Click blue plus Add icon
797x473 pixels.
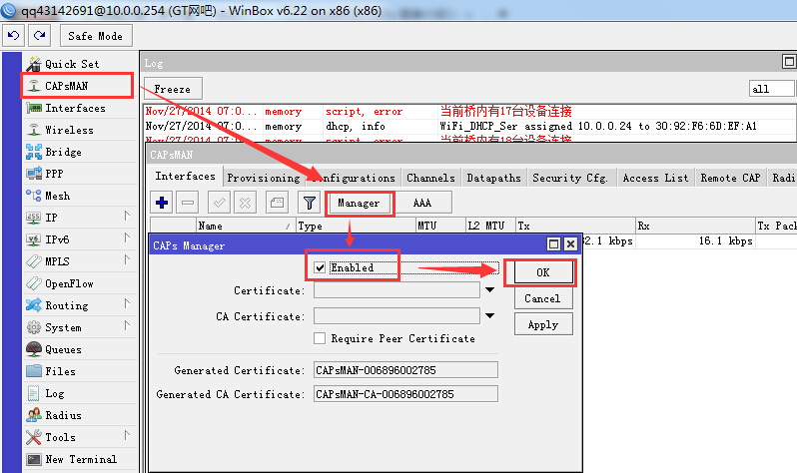pos(162,203)
